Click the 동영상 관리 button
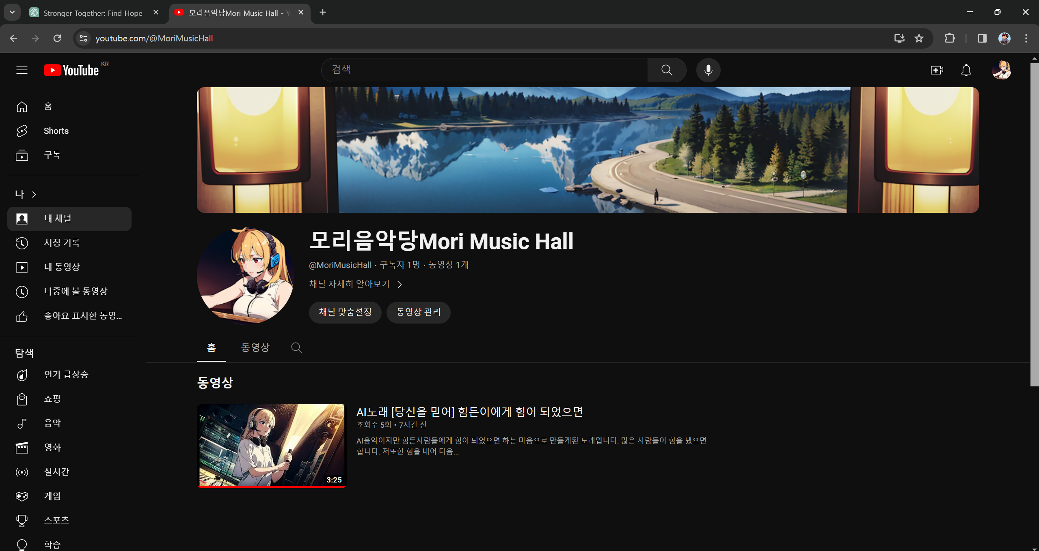1039x551 pixels. coord(418,312)
